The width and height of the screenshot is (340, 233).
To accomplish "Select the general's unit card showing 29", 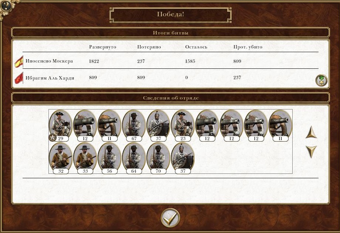I will pos(61,125).
